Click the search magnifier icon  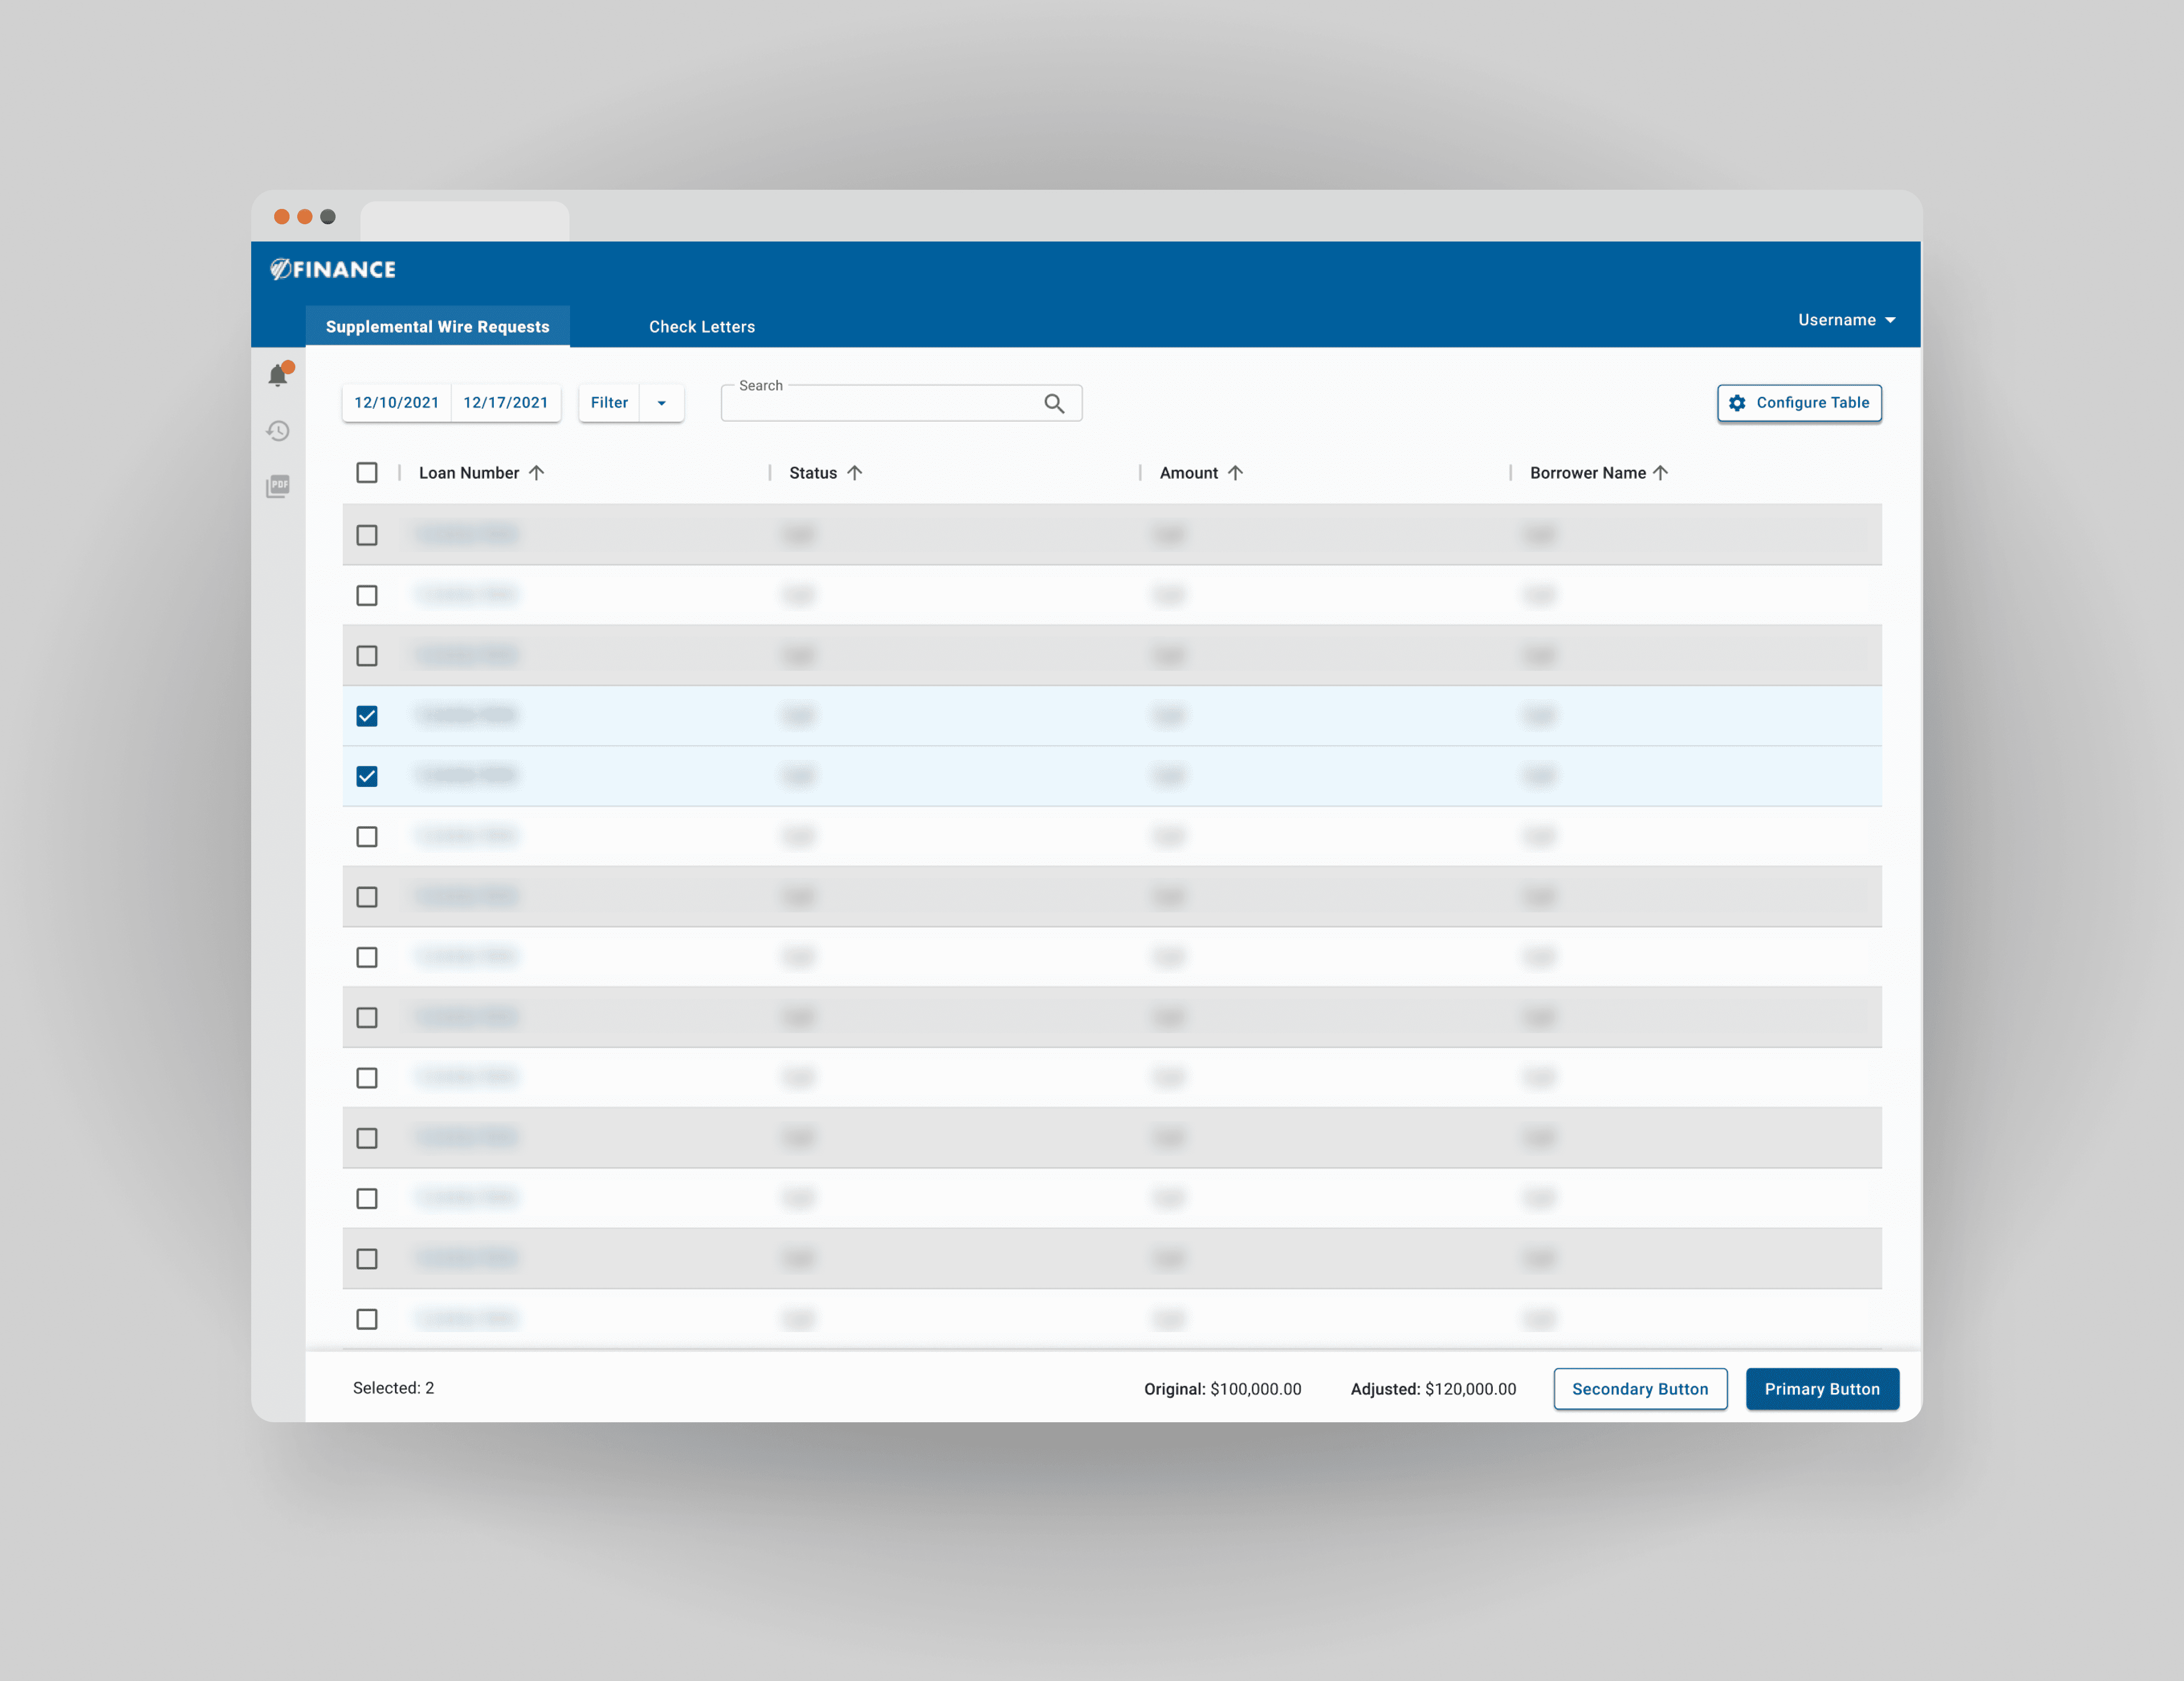1055,403
